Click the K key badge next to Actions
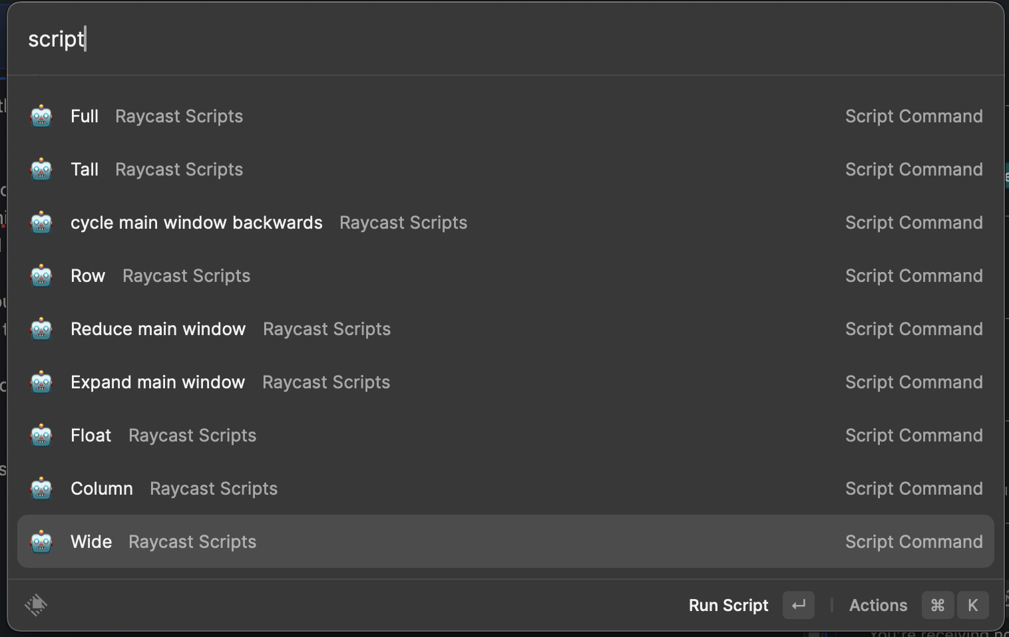Viewport: 1009px width, 637px height. [x=972, y=605]
